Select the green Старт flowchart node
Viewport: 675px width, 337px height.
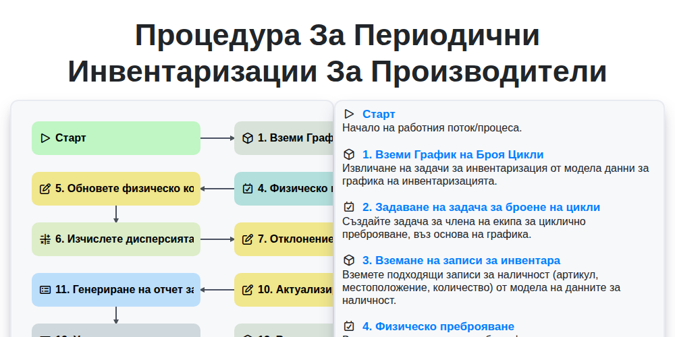116,138
